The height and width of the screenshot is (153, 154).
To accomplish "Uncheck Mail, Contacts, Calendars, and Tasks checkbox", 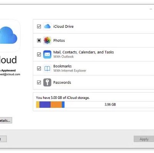I will (39, 54).
